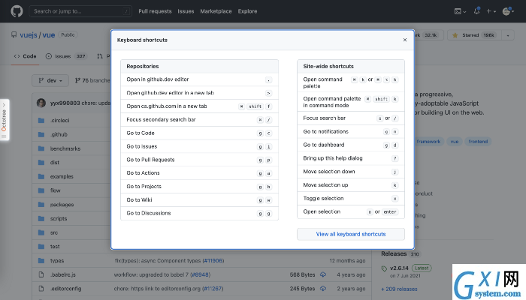Expand the dev branch dropdown
The height and width of the screenshot is (300, 526).
(50, 80)
